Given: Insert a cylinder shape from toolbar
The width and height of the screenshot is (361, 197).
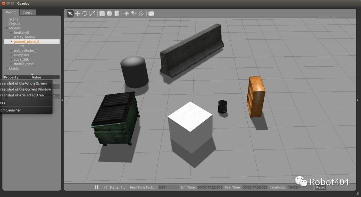Looking at the screenshot, I should [117, 14].
